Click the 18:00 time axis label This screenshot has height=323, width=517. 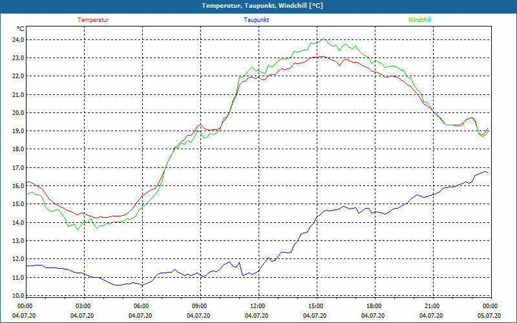click(x=374, y=306)
